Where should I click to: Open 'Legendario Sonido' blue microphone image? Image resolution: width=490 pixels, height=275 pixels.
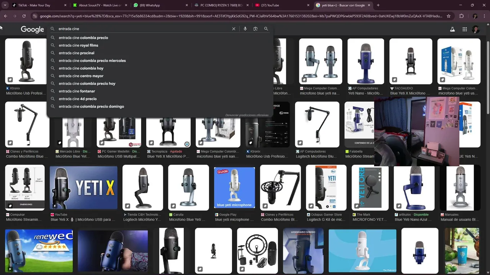[303, 250]
